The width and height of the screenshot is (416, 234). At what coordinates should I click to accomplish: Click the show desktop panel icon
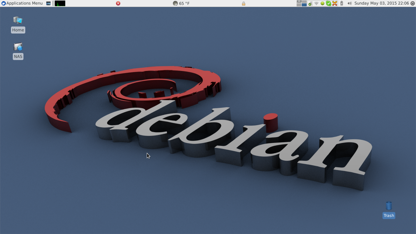[48, 3]
